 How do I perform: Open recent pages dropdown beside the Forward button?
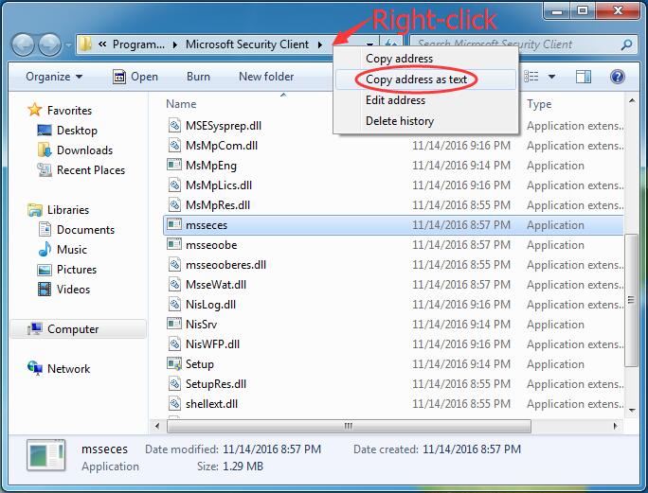coord(68,44)
